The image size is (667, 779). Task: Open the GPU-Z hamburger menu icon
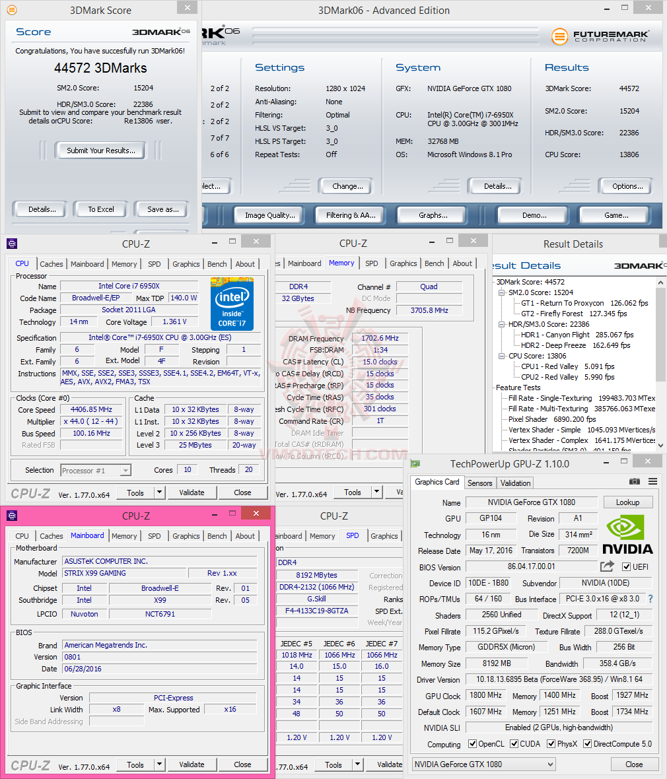(x=652, y=481)
